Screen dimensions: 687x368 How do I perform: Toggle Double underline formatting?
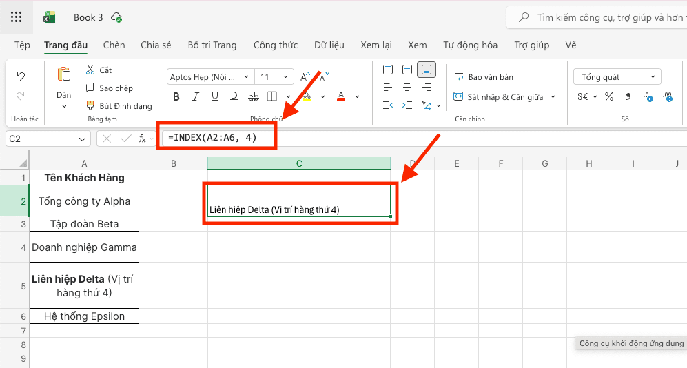pos(234,96)
